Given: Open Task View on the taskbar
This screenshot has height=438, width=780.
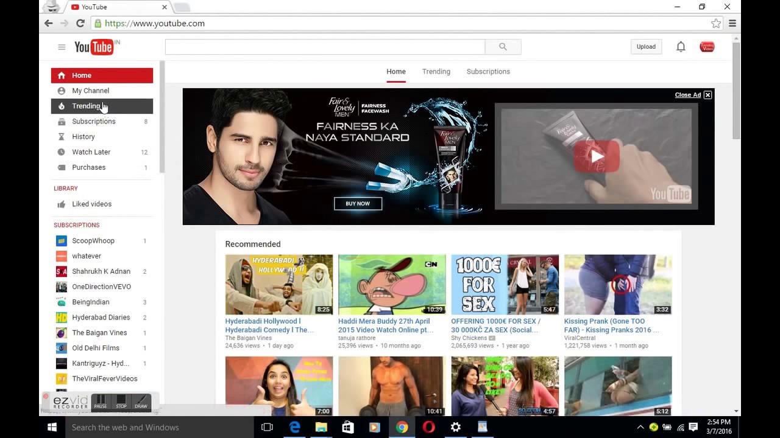Looking at the screenshot, I should [x=267, y=427].
